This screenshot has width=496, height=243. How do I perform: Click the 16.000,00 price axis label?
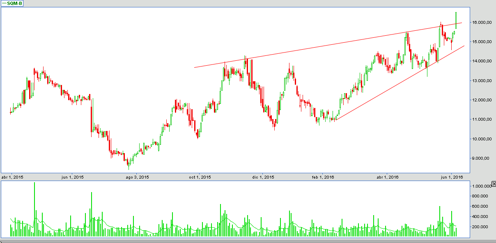[x=482, y=23]
